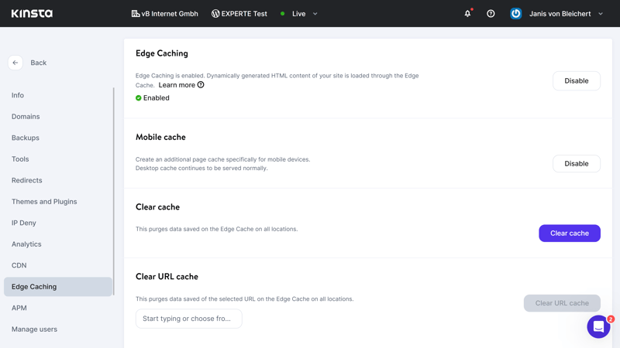Open the Domains sidebar item

tap(26, 117)
